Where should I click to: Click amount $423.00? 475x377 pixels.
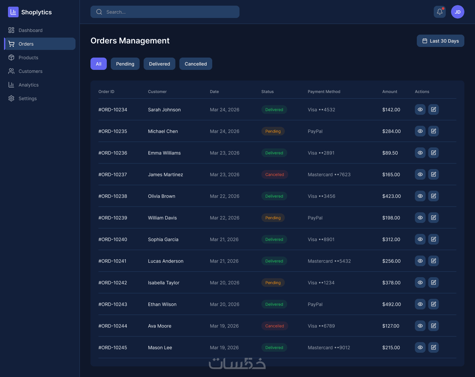[x=392, y=196]
